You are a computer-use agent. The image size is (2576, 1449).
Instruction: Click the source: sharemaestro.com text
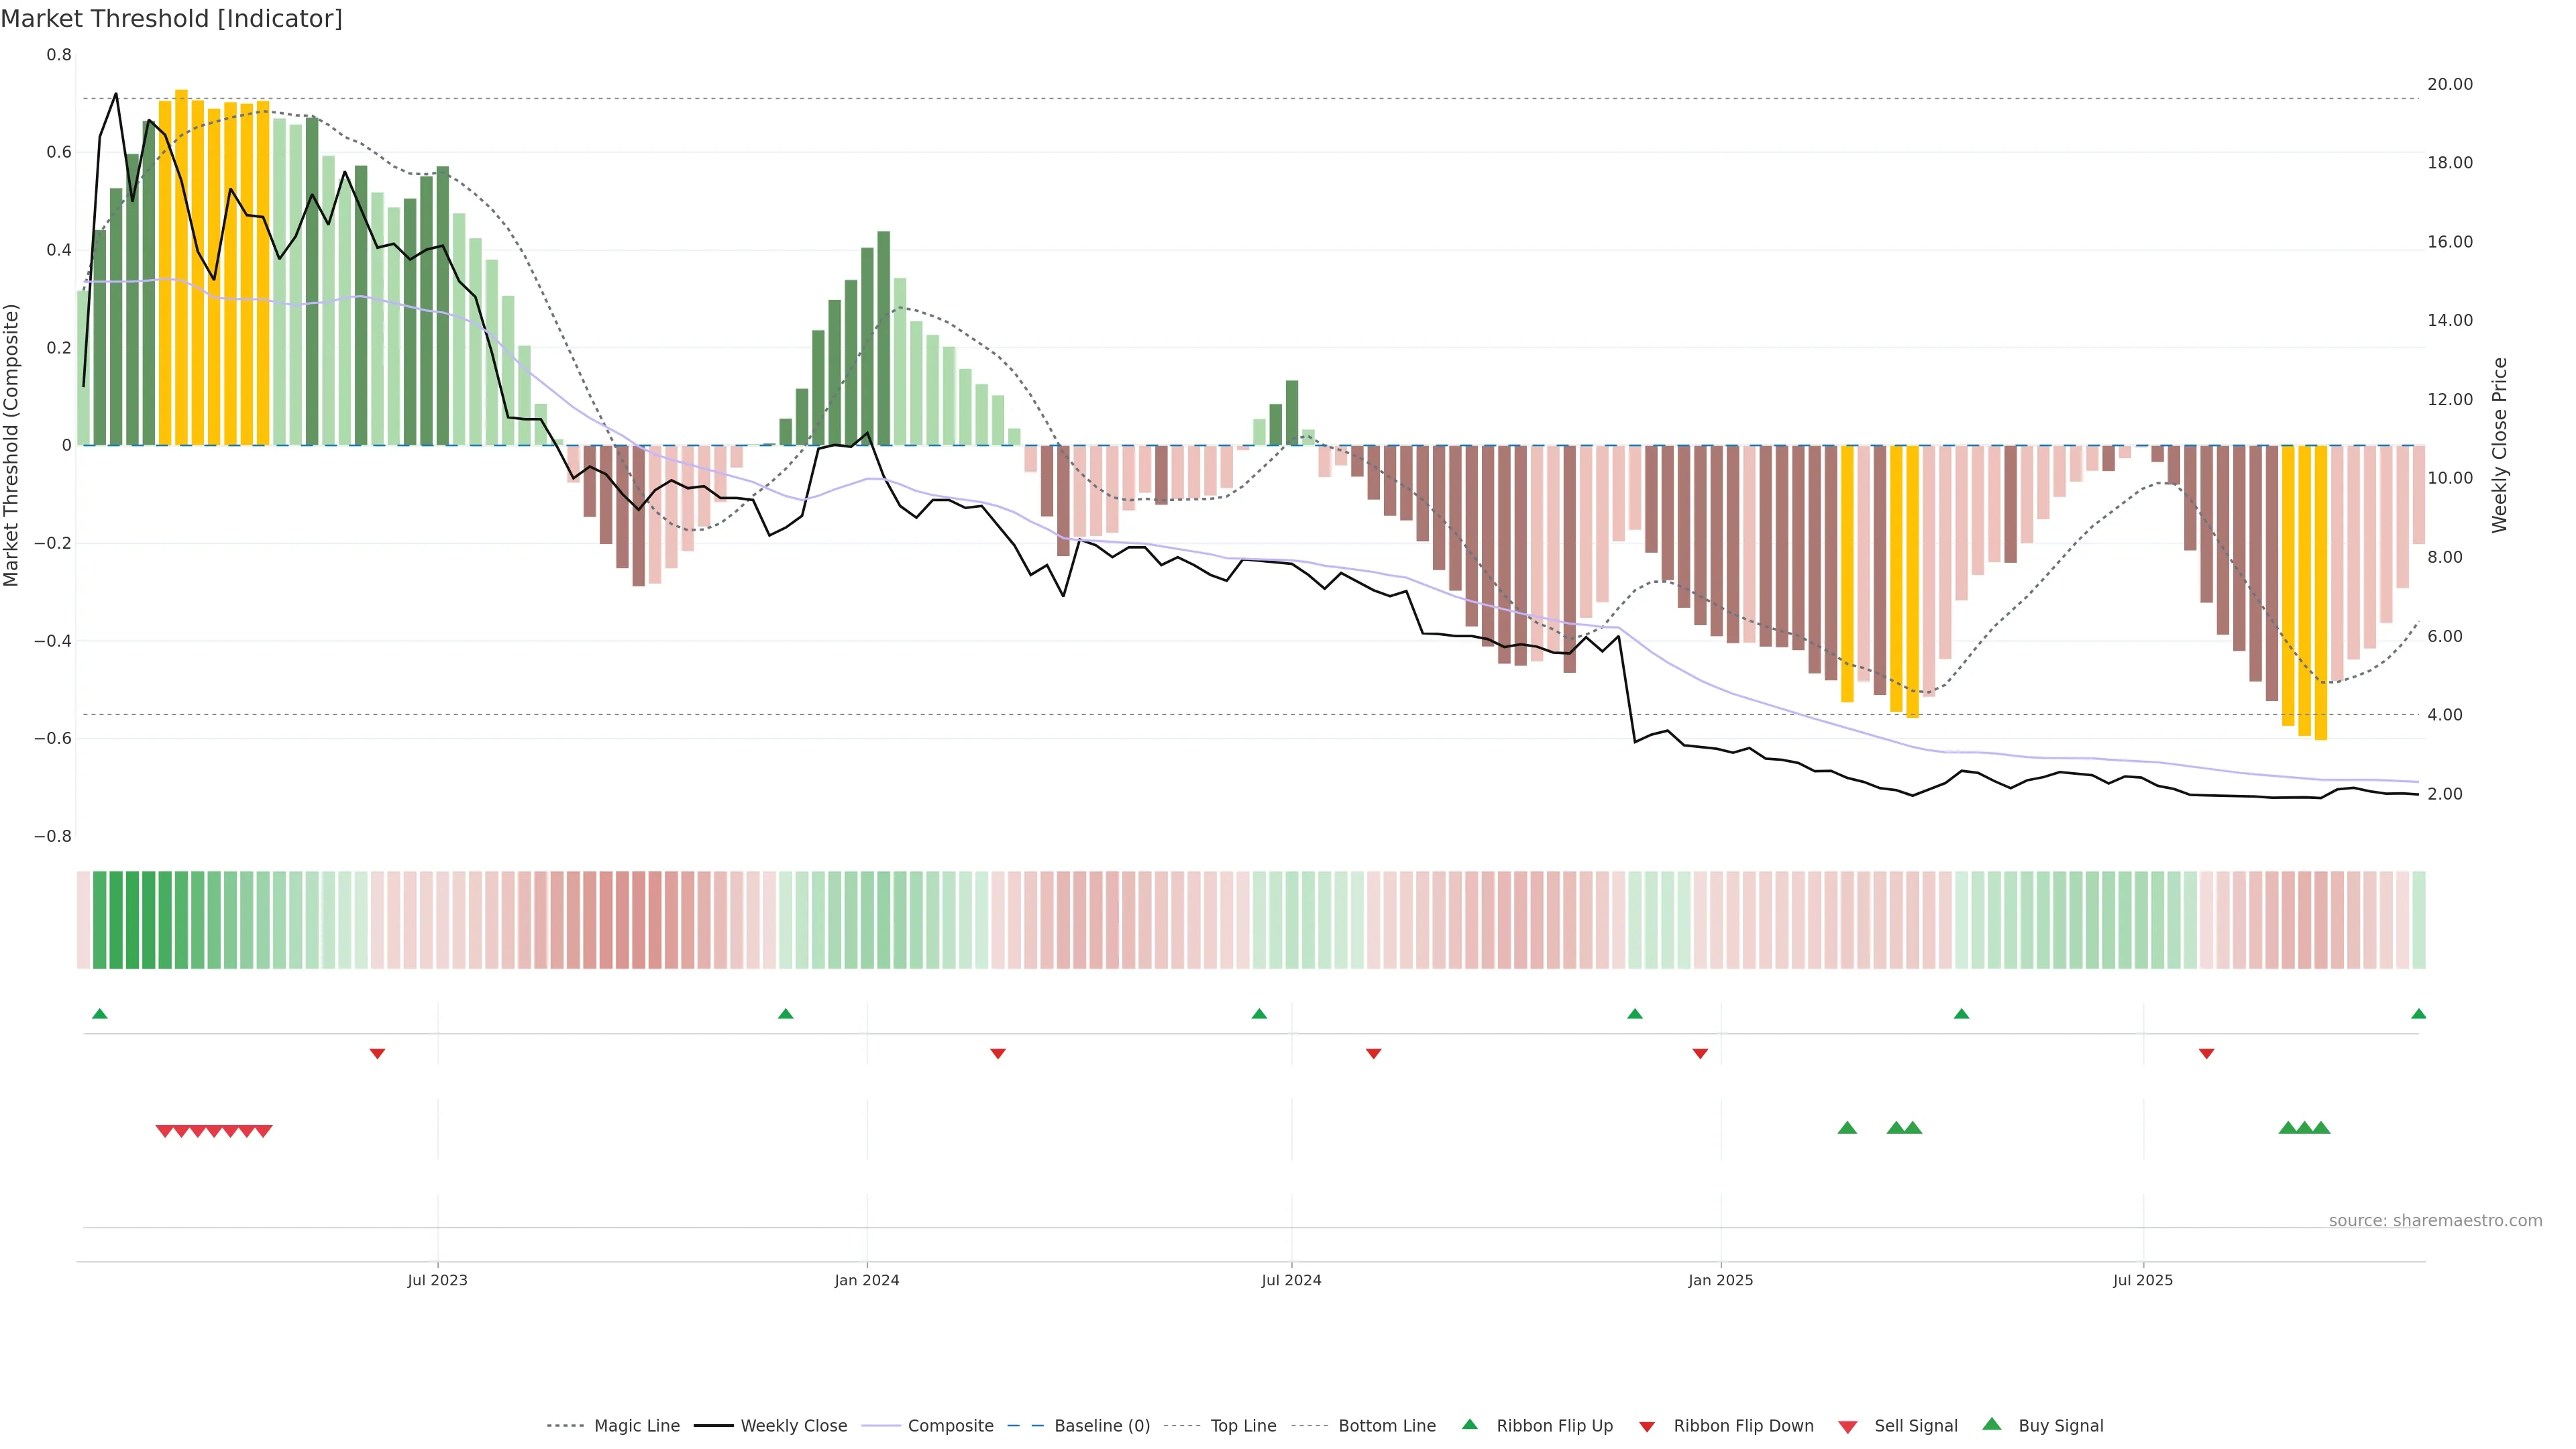(x=2435, y=1221)
